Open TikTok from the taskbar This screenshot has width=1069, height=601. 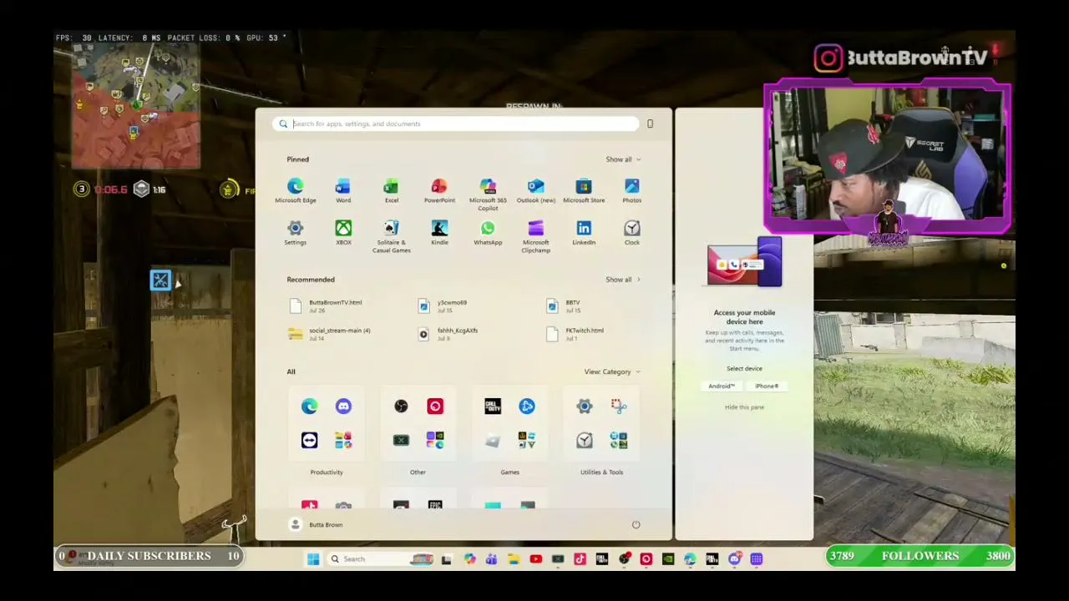(x=580, y=559)
